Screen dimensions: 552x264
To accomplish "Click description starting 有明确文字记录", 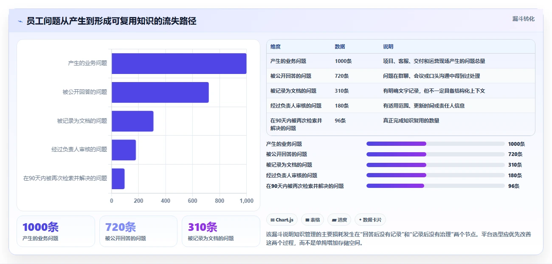I will coord(434,91).
